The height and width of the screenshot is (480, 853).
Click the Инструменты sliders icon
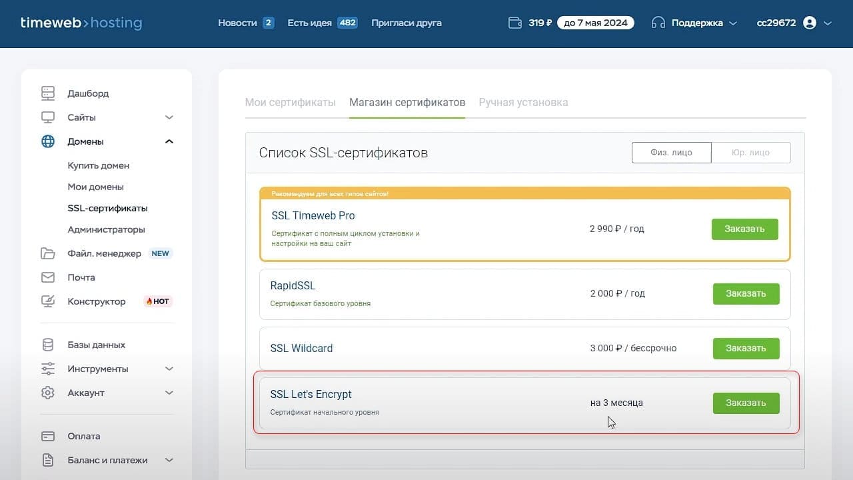pos(48,369)
